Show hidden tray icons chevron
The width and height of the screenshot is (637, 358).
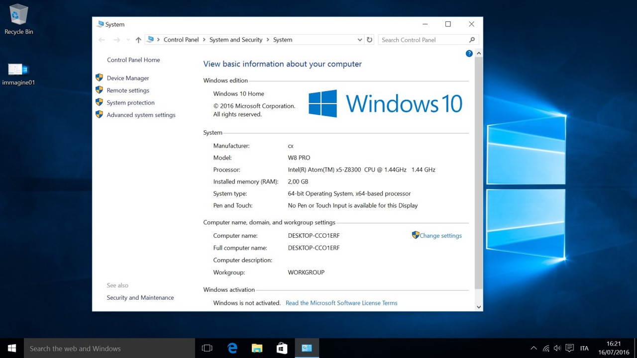coord(533,348)
